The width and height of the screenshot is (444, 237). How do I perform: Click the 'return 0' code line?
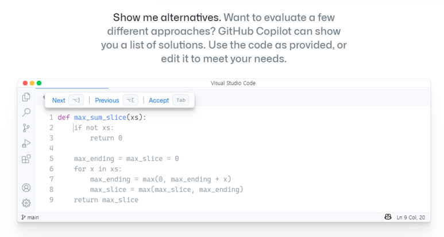pos(106,138)
